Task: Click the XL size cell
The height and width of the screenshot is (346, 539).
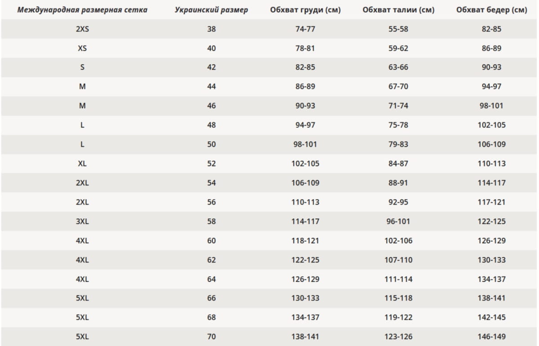Action: [82, 164]
